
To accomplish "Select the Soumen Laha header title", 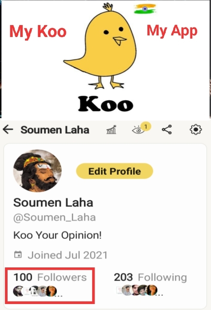I will click(x=55, y=130).
